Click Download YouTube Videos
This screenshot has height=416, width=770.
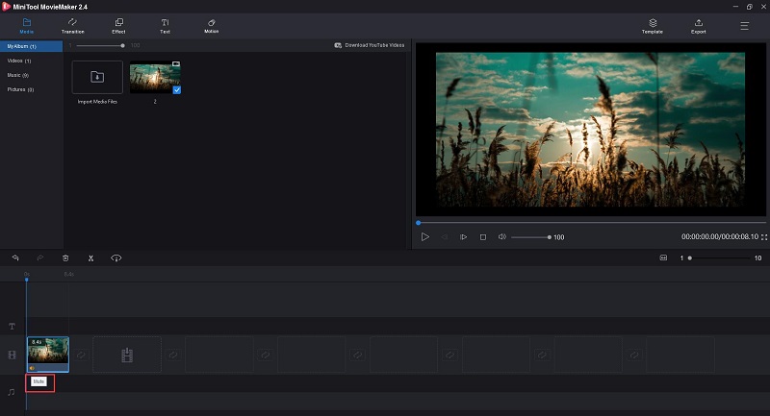tap(370, 45)
